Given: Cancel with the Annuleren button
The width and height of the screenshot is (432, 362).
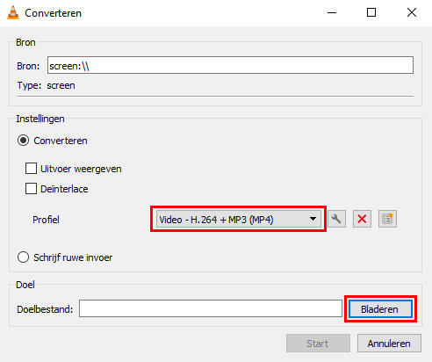Looking at the screenshot, I should pyautogui.click(x=389, y=344).
